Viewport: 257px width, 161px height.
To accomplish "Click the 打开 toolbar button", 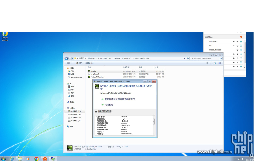I will click(x=79, y=63).
